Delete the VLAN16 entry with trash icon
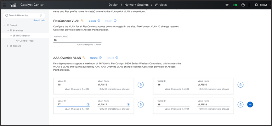272x126 pixels. pos(241,85)
